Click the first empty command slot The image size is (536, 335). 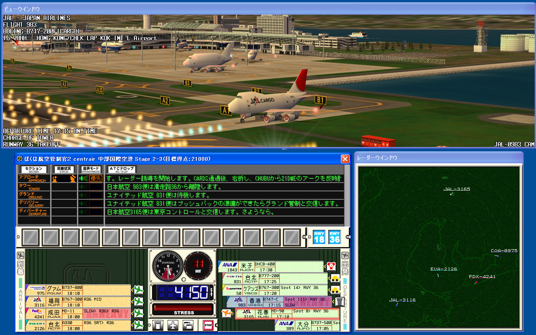tap(31, 237)
